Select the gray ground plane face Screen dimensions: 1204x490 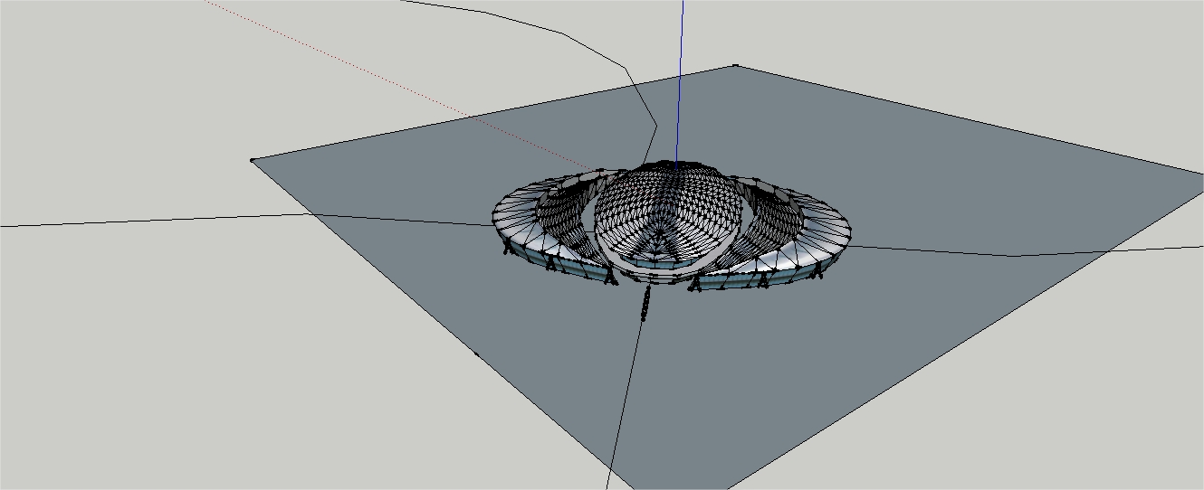tap(905, 344)
